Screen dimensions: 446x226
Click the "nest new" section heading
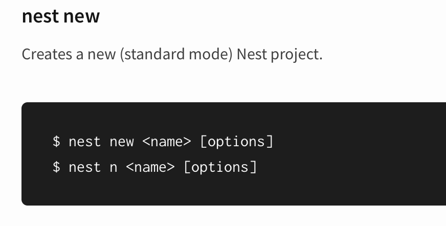click(61, 16)
